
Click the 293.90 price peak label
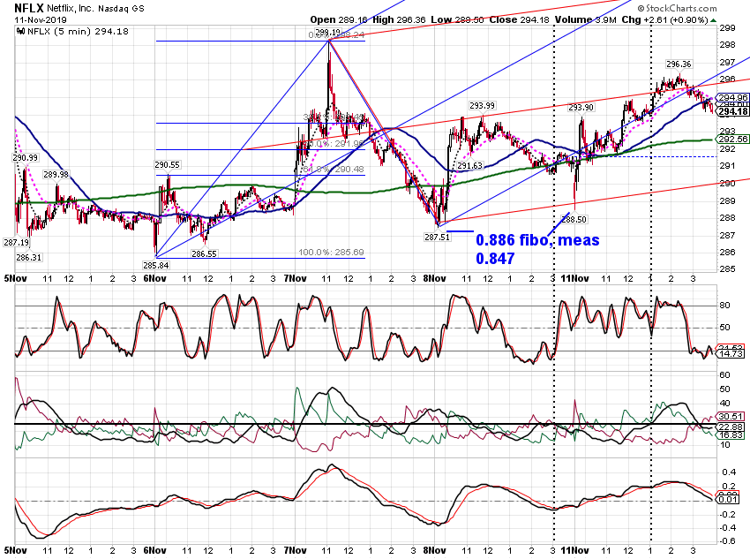[x=581, y=108]
